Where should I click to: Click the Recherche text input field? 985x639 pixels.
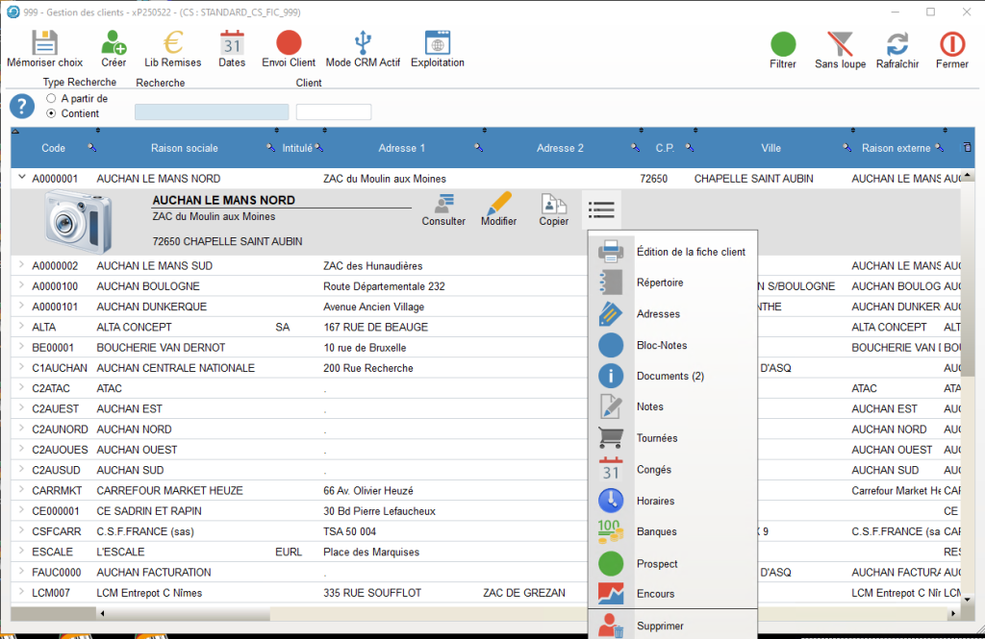[212, 112]
